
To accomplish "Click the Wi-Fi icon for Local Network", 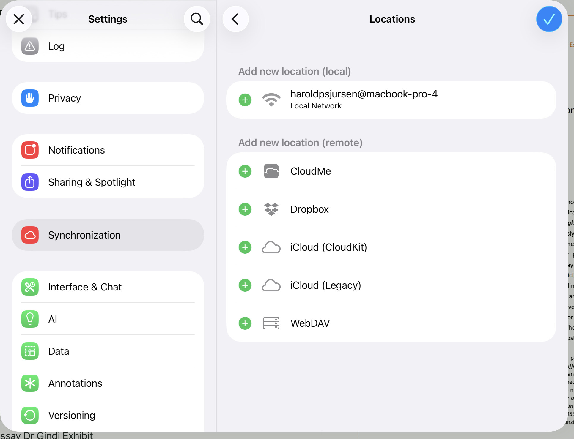I will [271, 100].
